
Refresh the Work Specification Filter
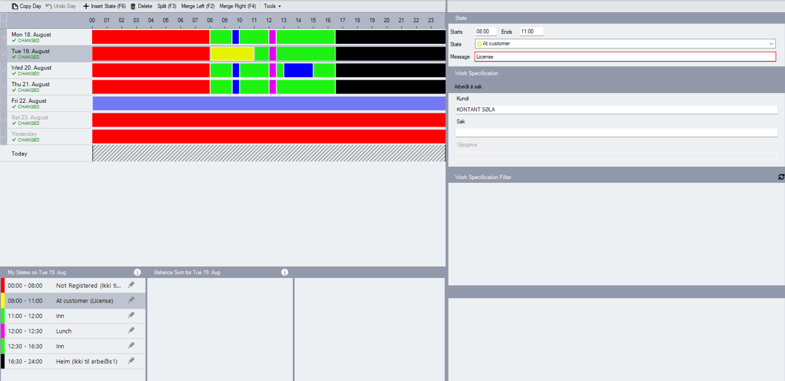(x=781, y=177)
